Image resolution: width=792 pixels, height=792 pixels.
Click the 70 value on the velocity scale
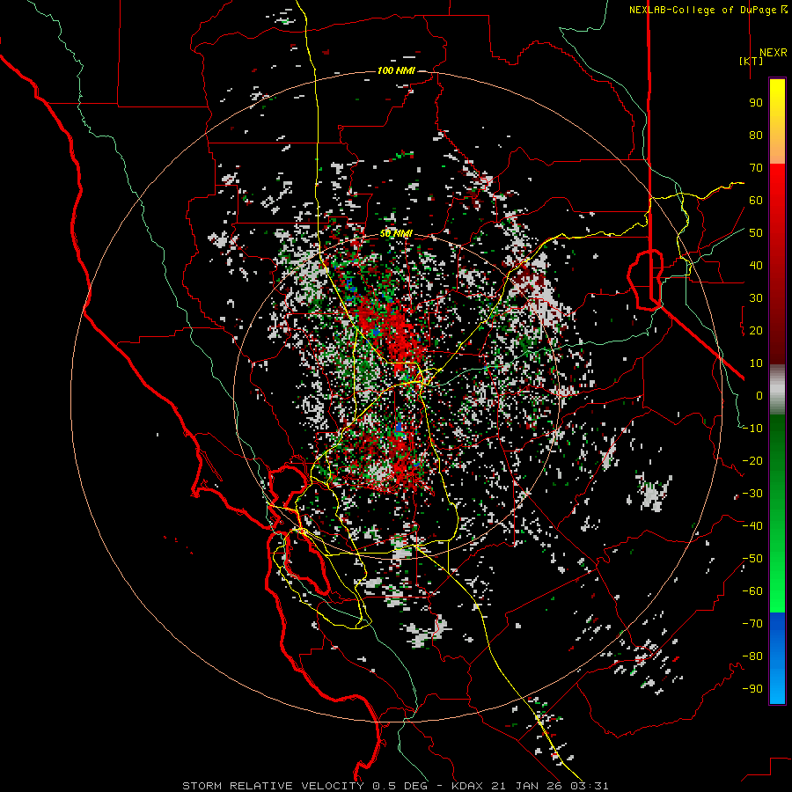pos(756,168)
